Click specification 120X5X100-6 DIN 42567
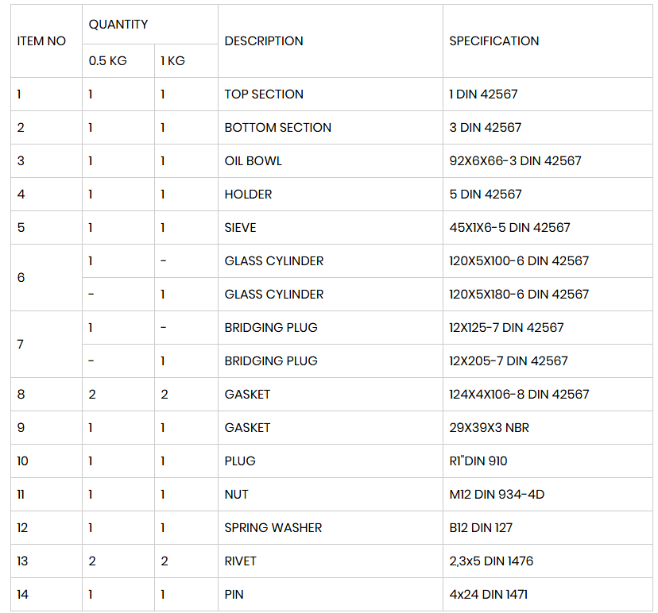 coord(519,260)
